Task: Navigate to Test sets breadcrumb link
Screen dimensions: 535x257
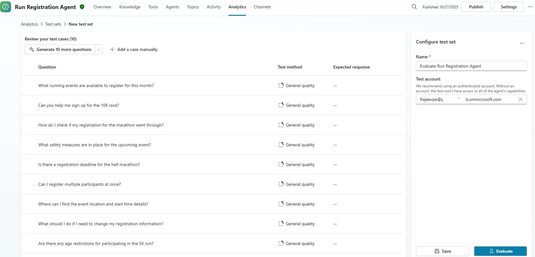Action: pyautogui.click(x=53, y=24)
